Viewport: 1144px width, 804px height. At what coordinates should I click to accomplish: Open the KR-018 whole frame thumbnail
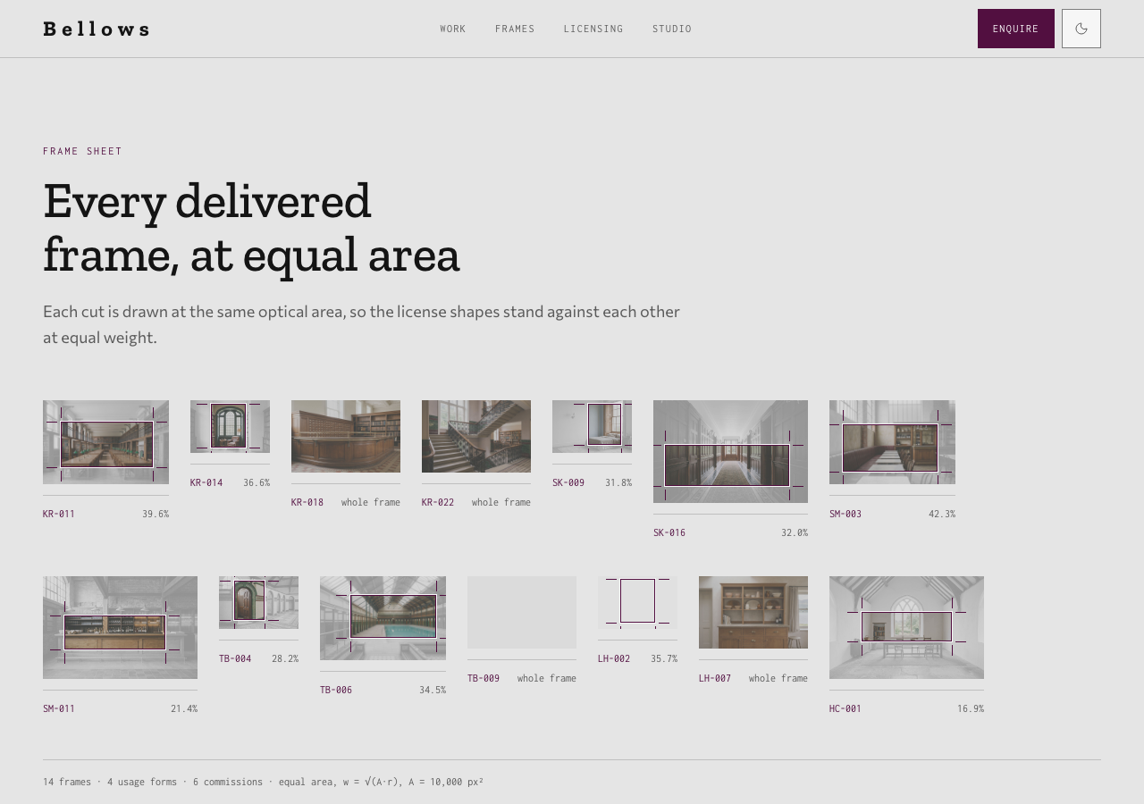click(346, 436)
